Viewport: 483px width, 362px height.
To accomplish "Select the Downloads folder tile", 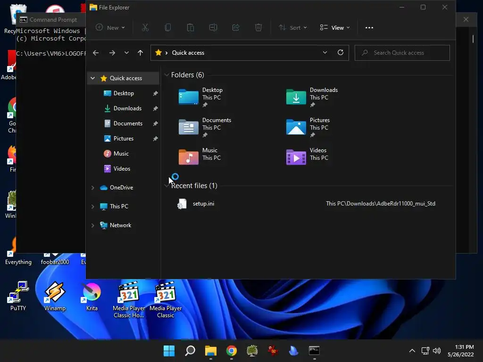I will (x=312, y=97).
